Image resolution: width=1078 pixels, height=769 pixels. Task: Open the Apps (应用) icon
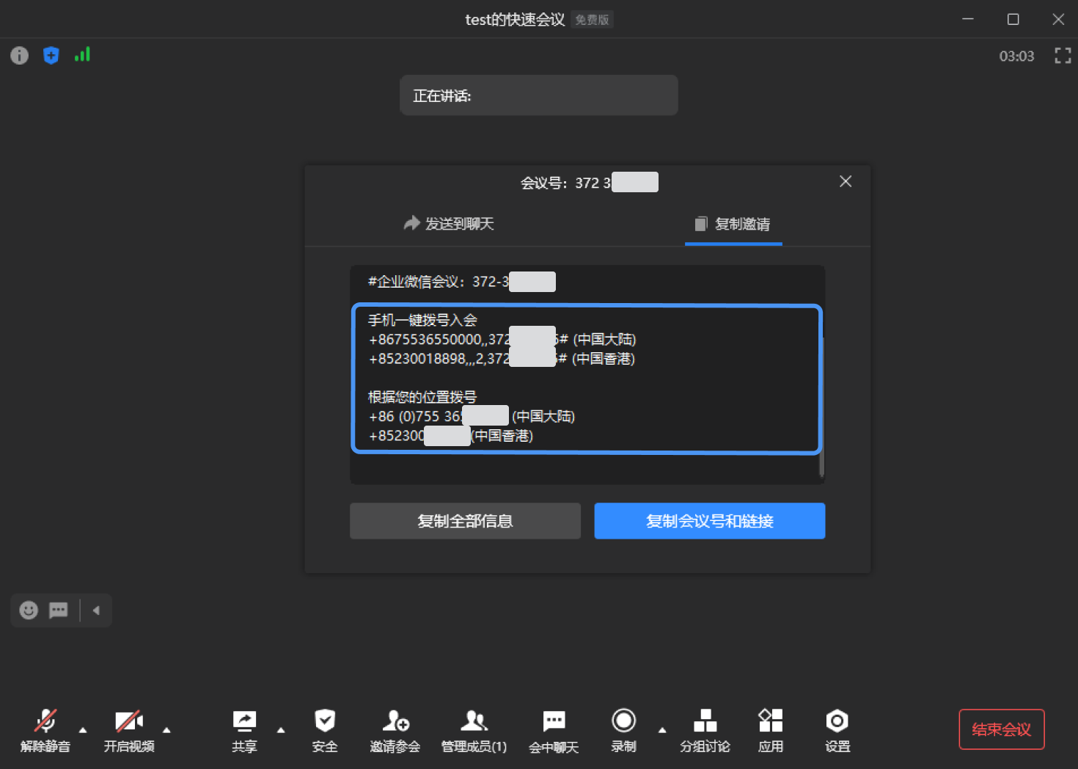point(770,729)
